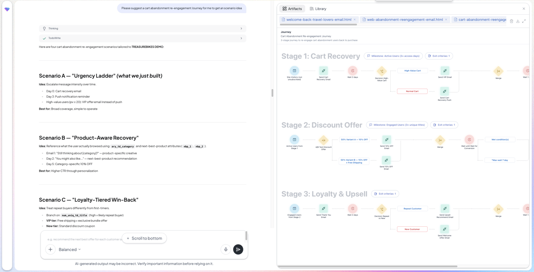Click 50% Variant A — 10% OFF branch
Screen dimensions: 534x272
354,139
